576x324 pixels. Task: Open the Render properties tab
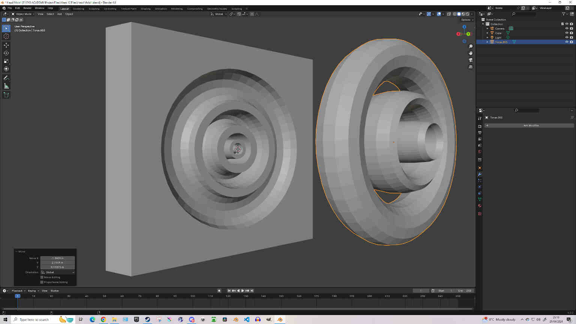tap(480, 126)
